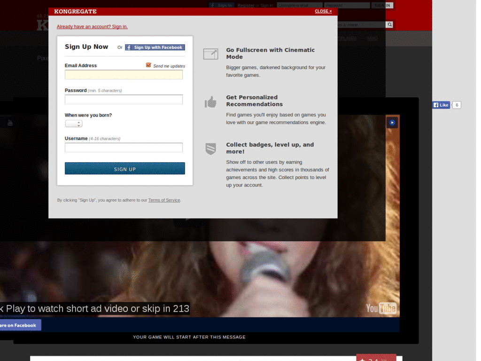Click the badge shield icon
The height and width of the screenshot is (361, 481).
tap(210, 149)
